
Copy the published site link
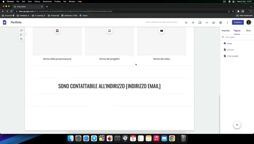(207, 22)
